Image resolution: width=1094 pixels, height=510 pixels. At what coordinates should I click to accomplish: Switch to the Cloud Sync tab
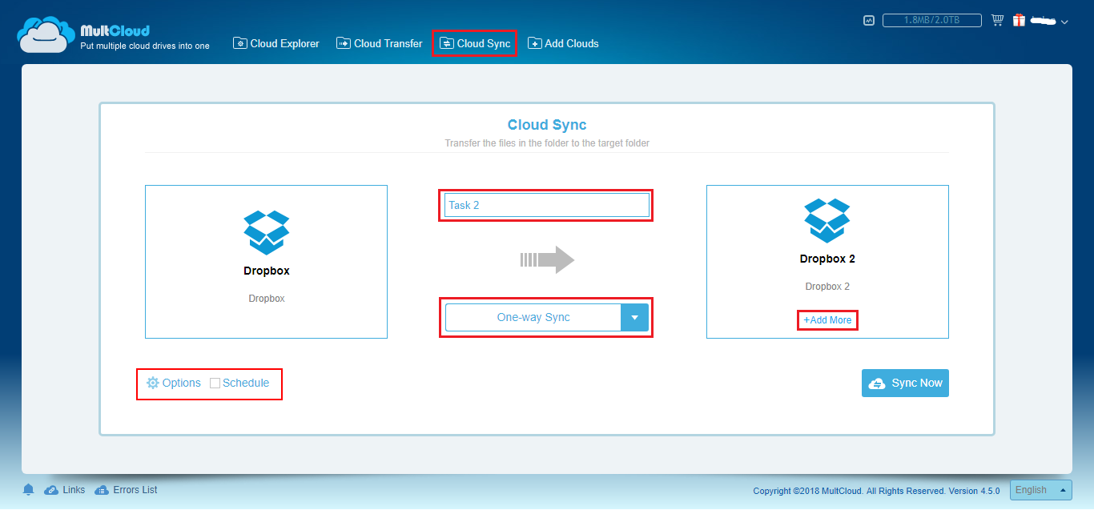pos(475,43)
